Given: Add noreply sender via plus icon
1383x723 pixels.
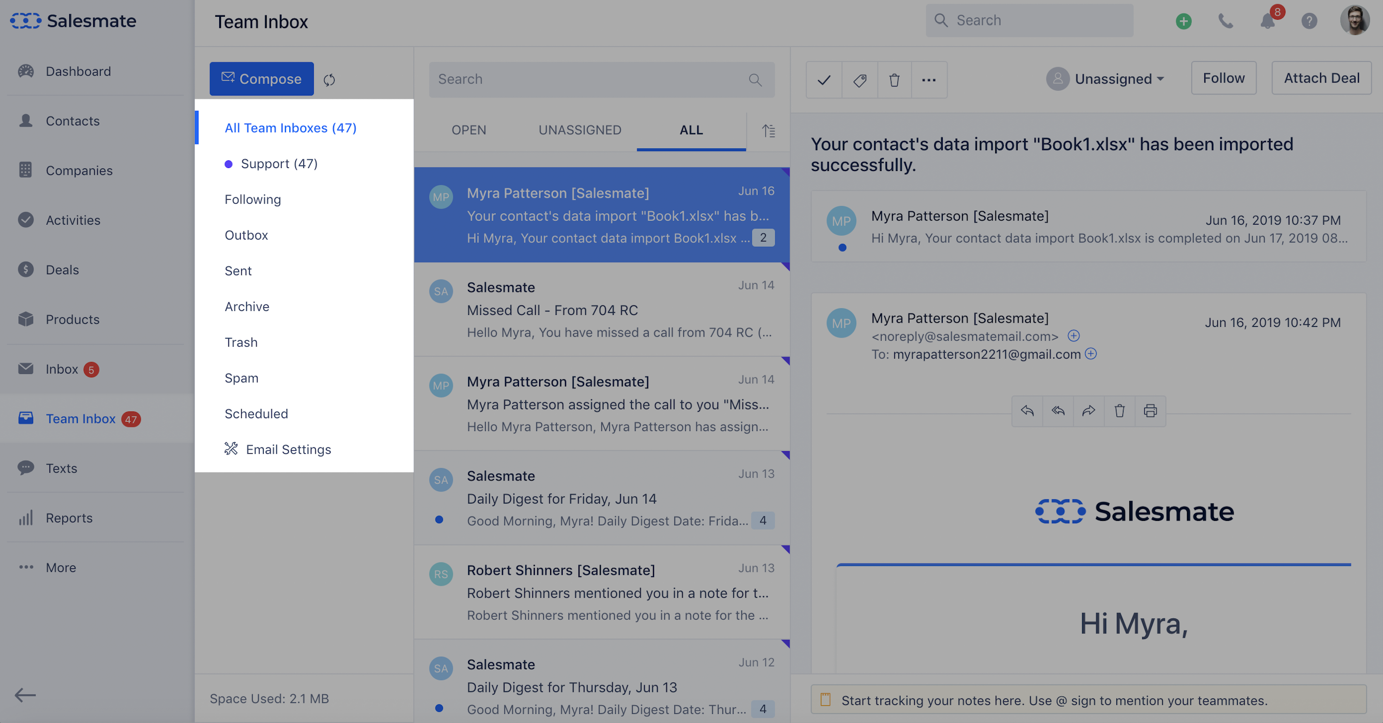Looking at the screenshot, I should coord(1074,336).
